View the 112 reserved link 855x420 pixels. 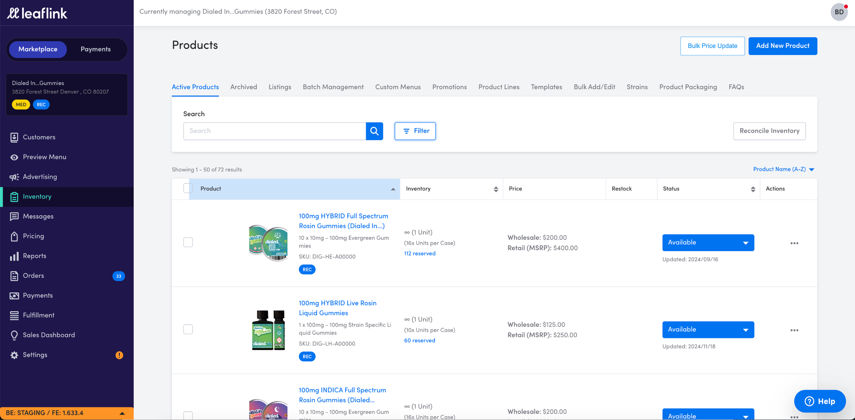tap(420, 254)
